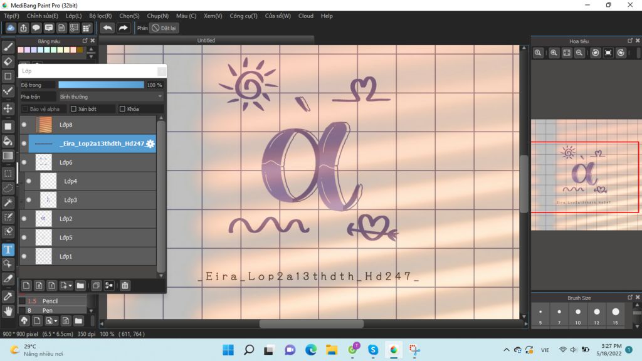Viewport: 642px width, 361px height.
Task: Select the Select Pen tool
Action: coord(8,217)
